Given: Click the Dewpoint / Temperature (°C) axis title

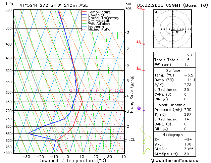Looking at the screenshot, I should pyautogui.click(x=72, y=161).
